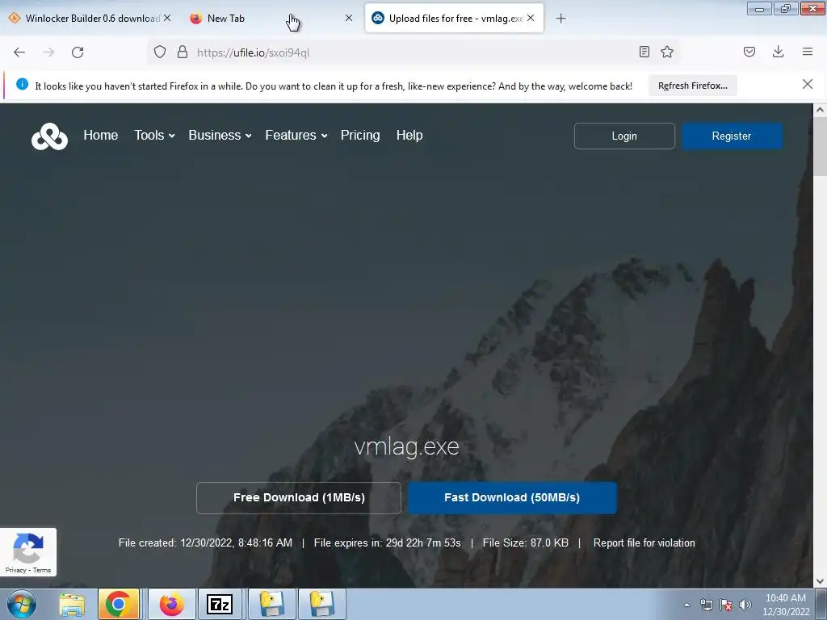Reload the page with the refresh icon
The image size is (827, 620).
coord(78,52)
